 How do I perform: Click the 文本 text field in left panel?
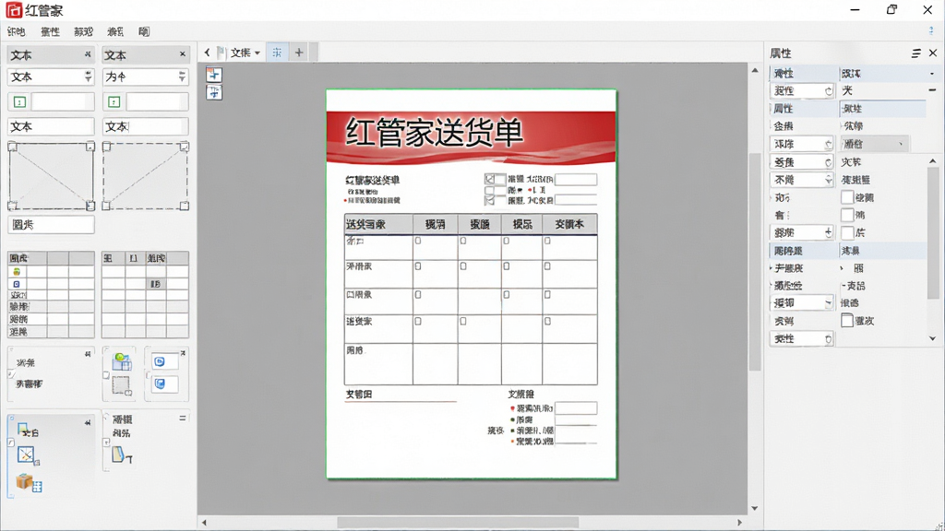click(x=52, y=126)
